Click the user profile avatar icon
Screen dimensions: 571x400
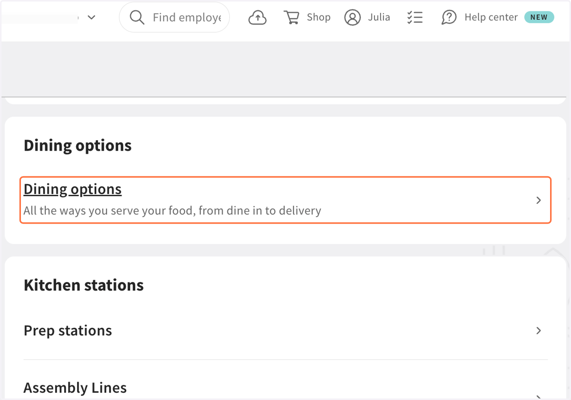[x=353, y=18]
